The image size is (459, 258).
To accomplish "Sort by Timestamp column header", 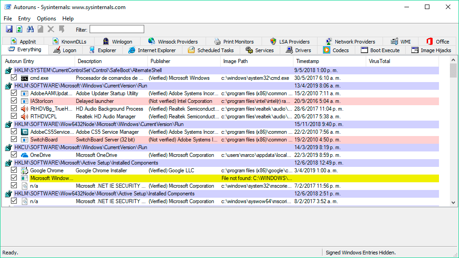I will coord(329,61).
